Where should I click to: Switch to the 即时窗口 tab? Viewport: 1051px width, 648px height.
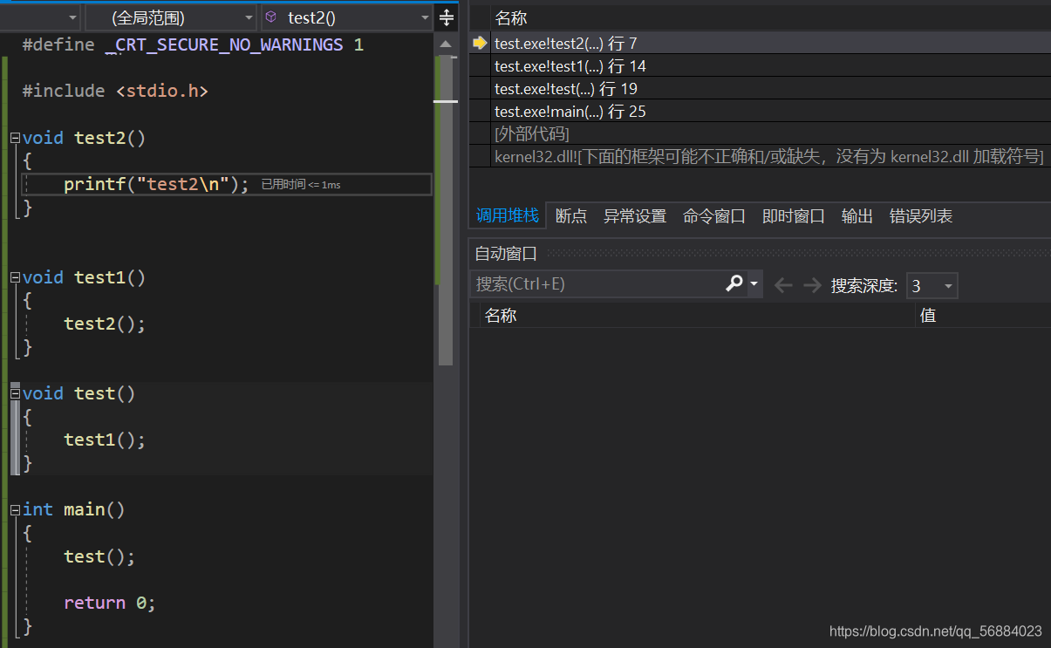[x=794, y=216]
